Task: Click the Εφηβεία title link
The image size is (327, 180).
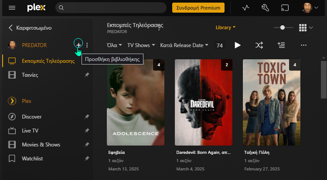Action: tap(116, 153)
